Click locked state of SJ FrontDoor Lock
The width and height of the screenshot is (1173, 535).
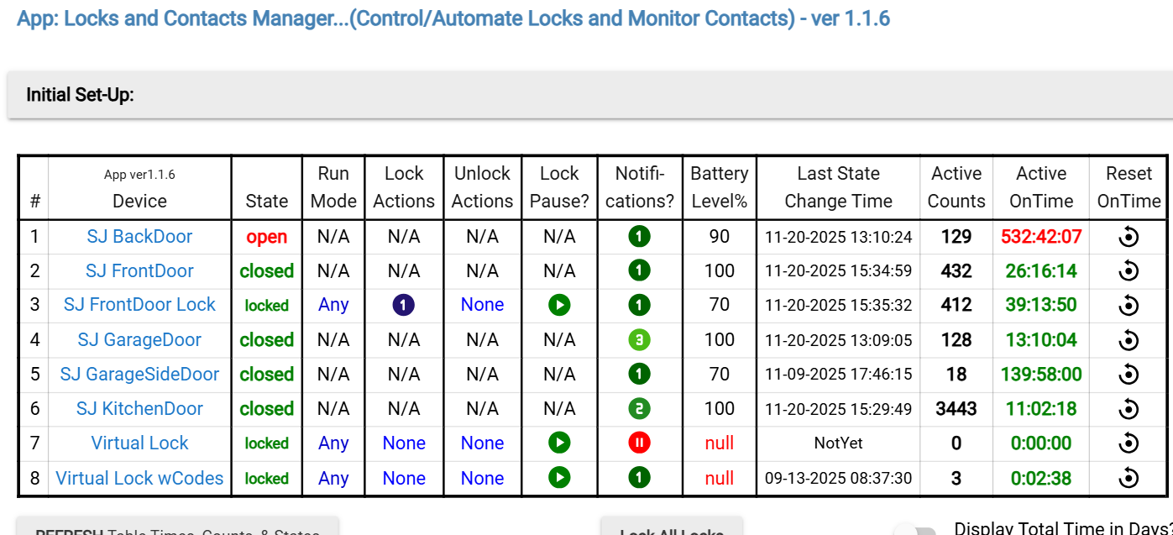tap(267, 306)
